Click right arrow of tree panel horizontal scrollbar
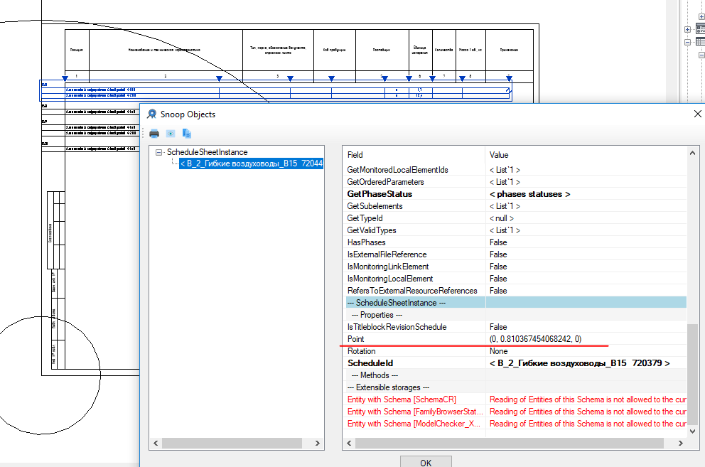The height and width of the screenshot is (467, 705). pyautogui.click(x=318, y=443)
